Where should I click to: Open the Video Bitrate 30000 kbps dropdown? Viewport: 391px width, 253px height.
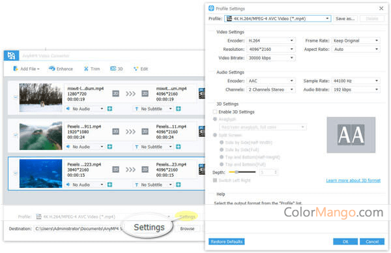(271, 58)
